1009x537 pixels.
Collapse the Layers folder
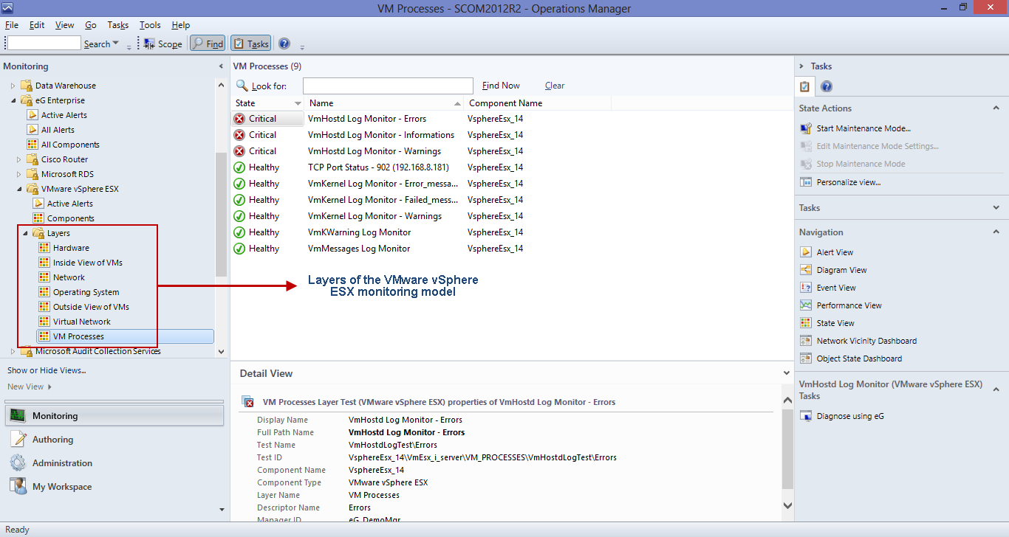(x=24, y=233)
